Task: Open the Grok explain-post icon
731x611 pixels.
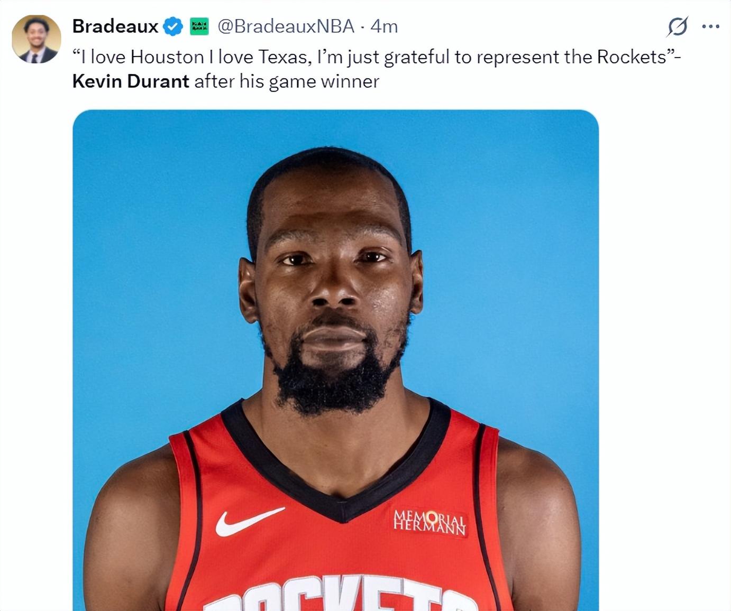Action: click(x=678, y=26)
